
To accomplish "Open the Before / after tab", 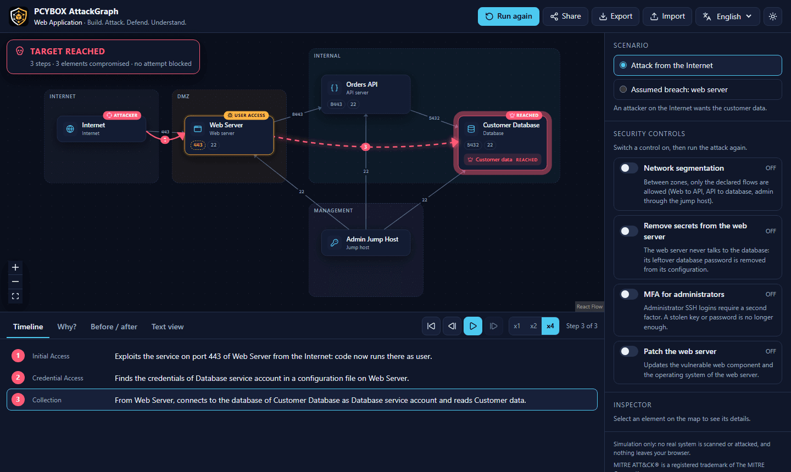I will point(114,327).
